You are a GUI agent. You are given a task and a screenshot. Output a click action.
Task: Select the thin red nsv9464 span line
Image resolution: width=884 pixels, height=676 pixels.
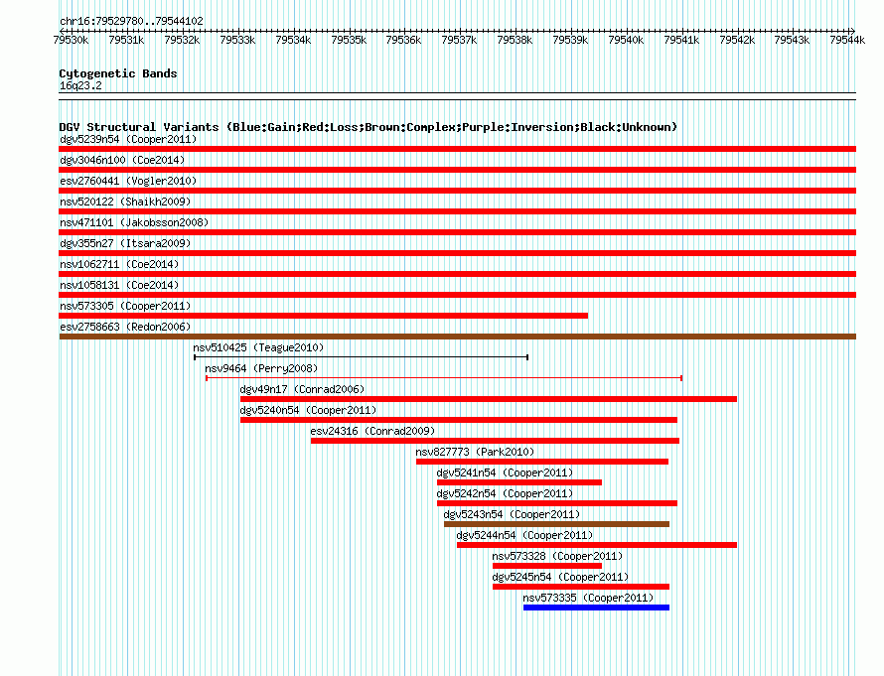pyautogui.click(x=444, y=378)
